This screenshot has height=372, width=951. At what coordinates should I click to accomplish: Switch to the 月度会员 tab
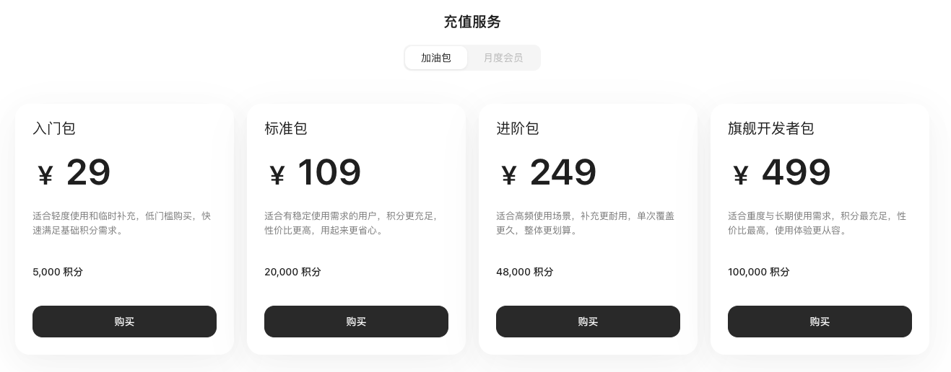503,58
